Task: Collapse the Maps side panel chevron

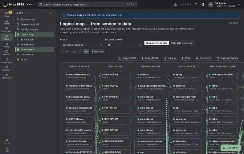Action: (51, 13)
